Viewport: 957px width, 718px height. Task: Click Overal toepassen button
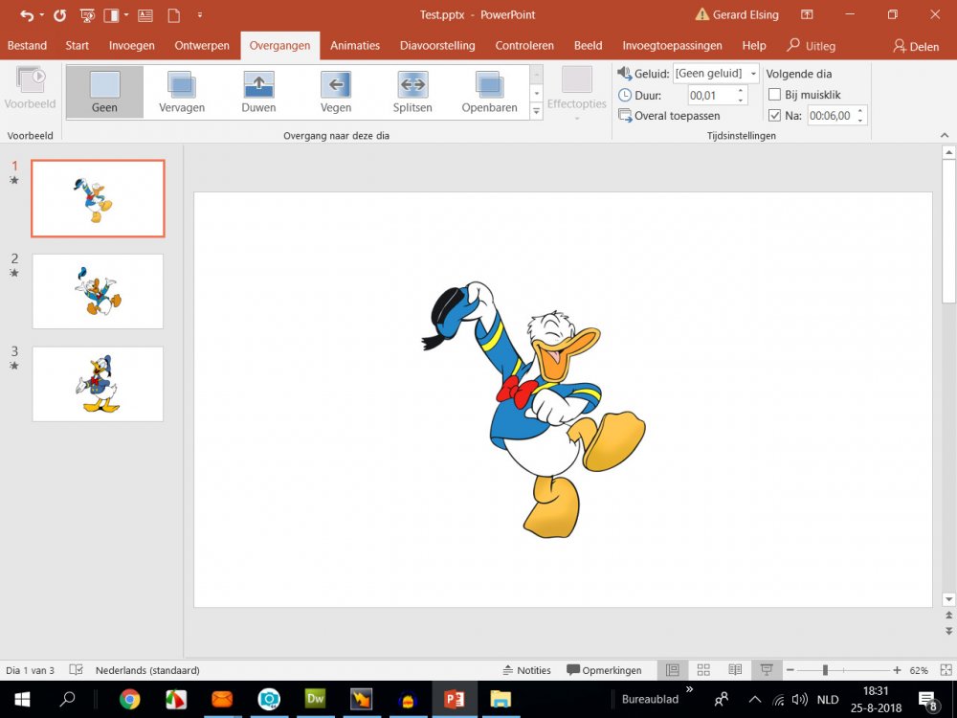[x=669, y=116]
